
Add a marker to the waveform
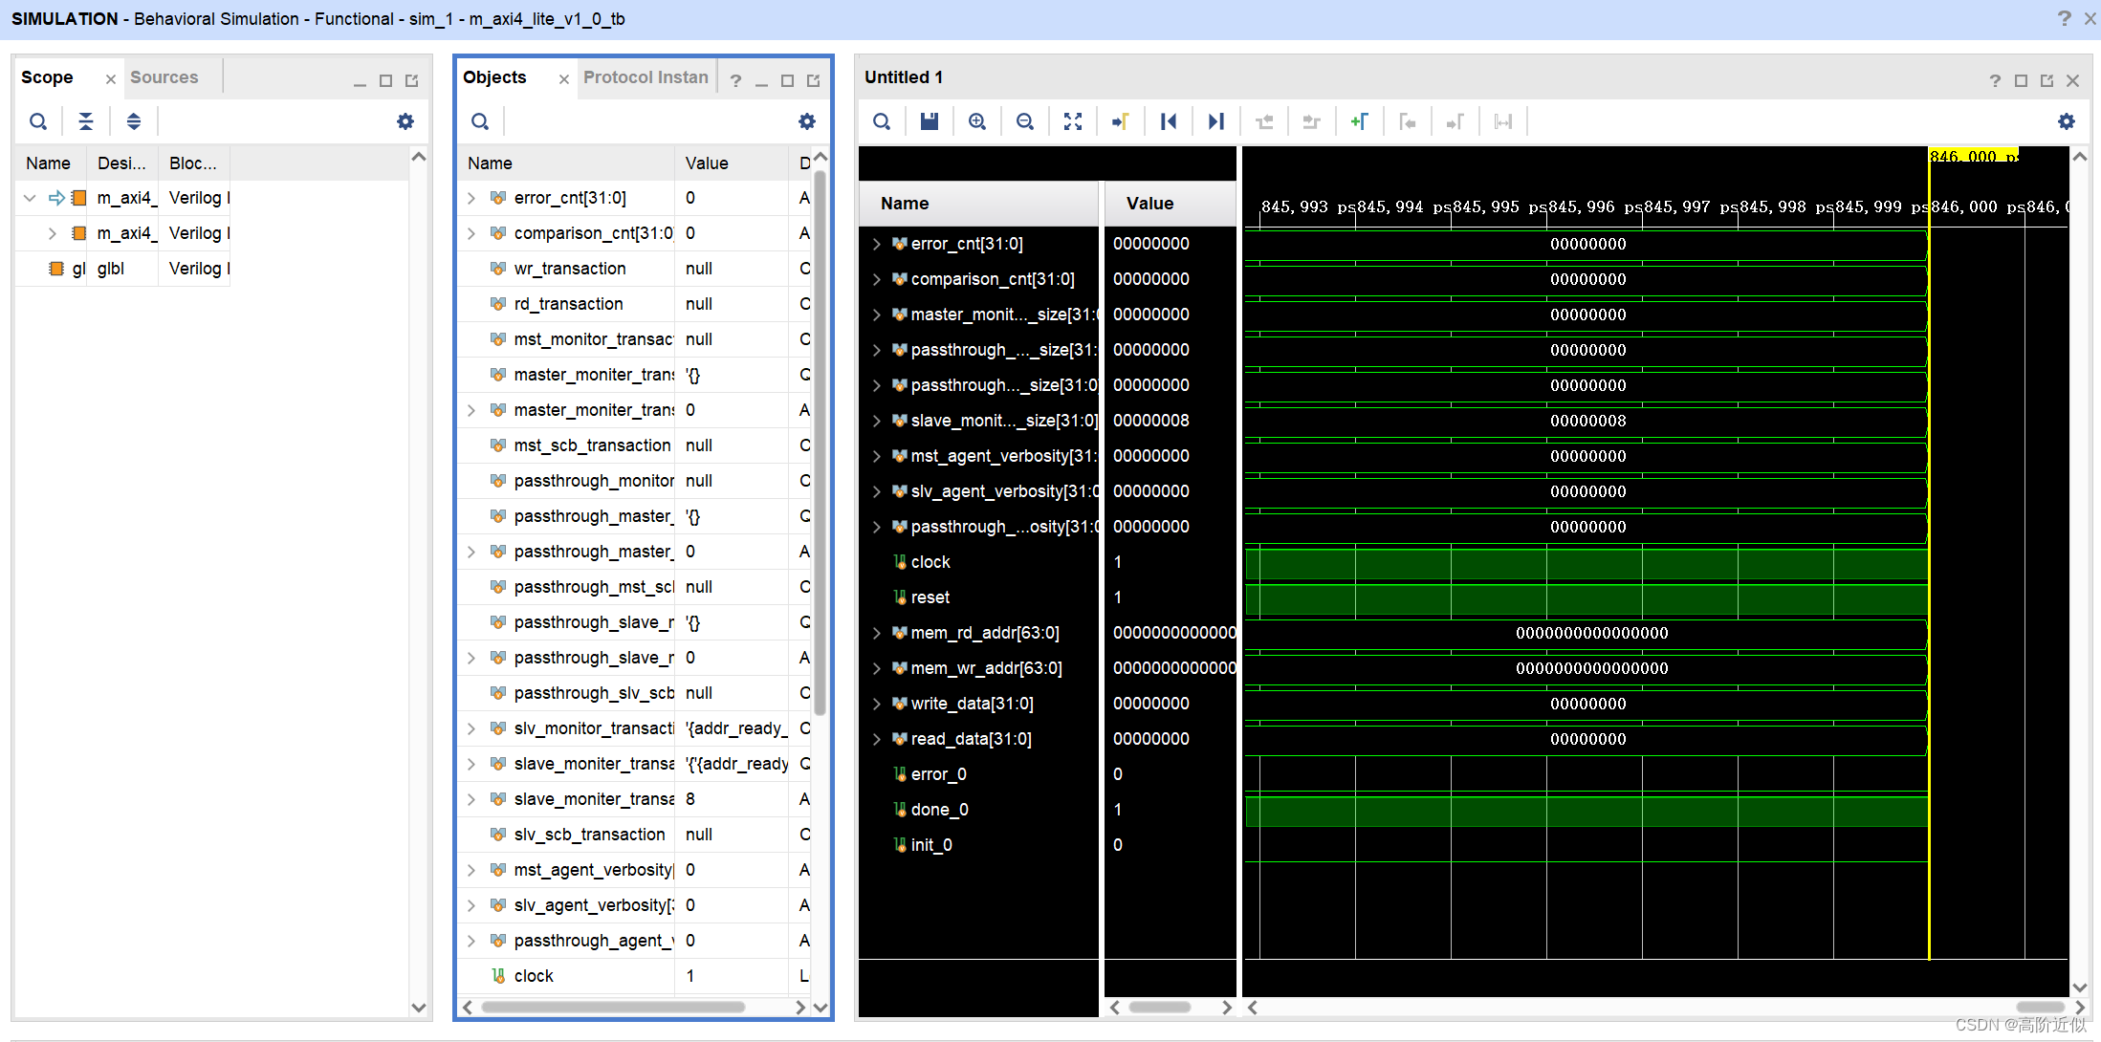click(x=1359, y=121)
